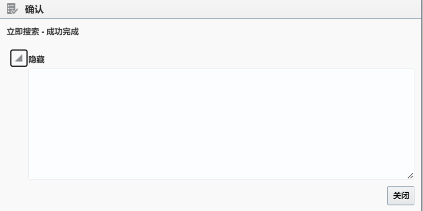Select the focused triangle expander beside 隐藏

click(19, 58)
